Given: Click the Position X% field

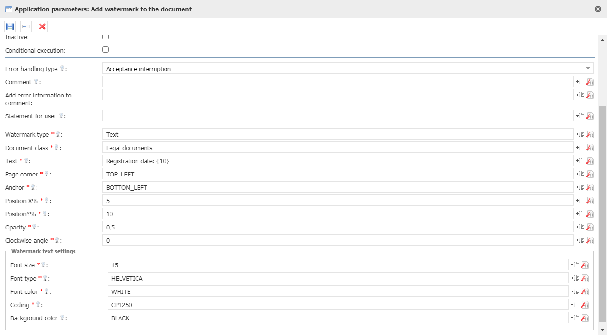Looking at the screenshot, I should coord(338,201).
